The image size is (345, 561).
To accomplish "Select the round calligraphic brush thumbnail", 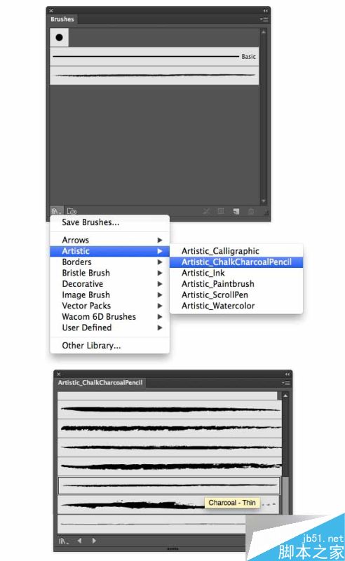I will pyautogui.click(x=60, y=37).
